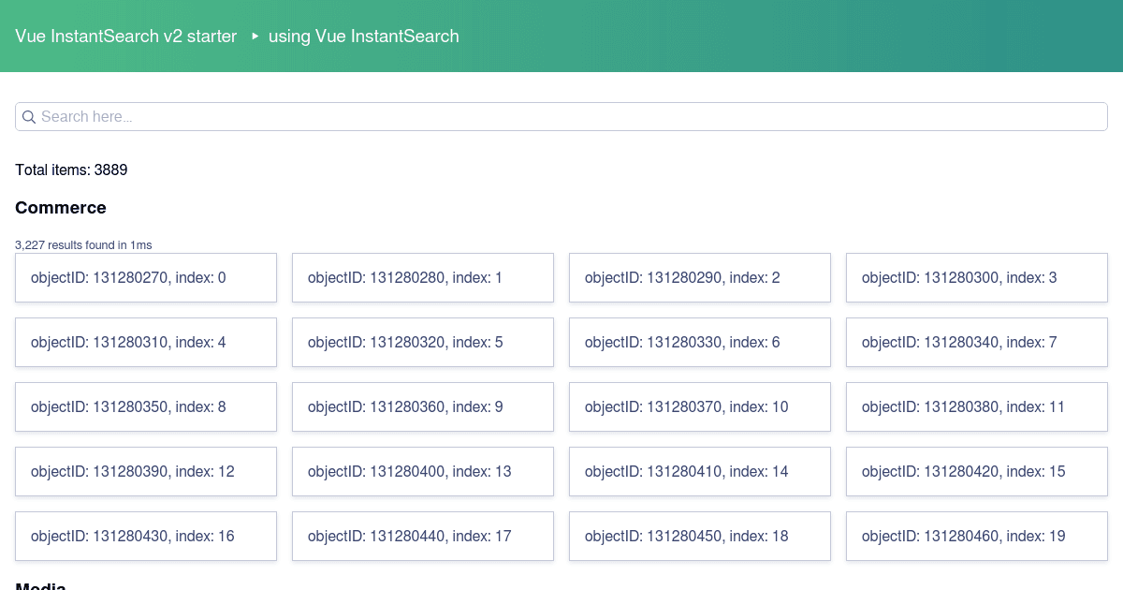Select result card with index: 1
The image size is (1123, 590).
pos(423,277)
